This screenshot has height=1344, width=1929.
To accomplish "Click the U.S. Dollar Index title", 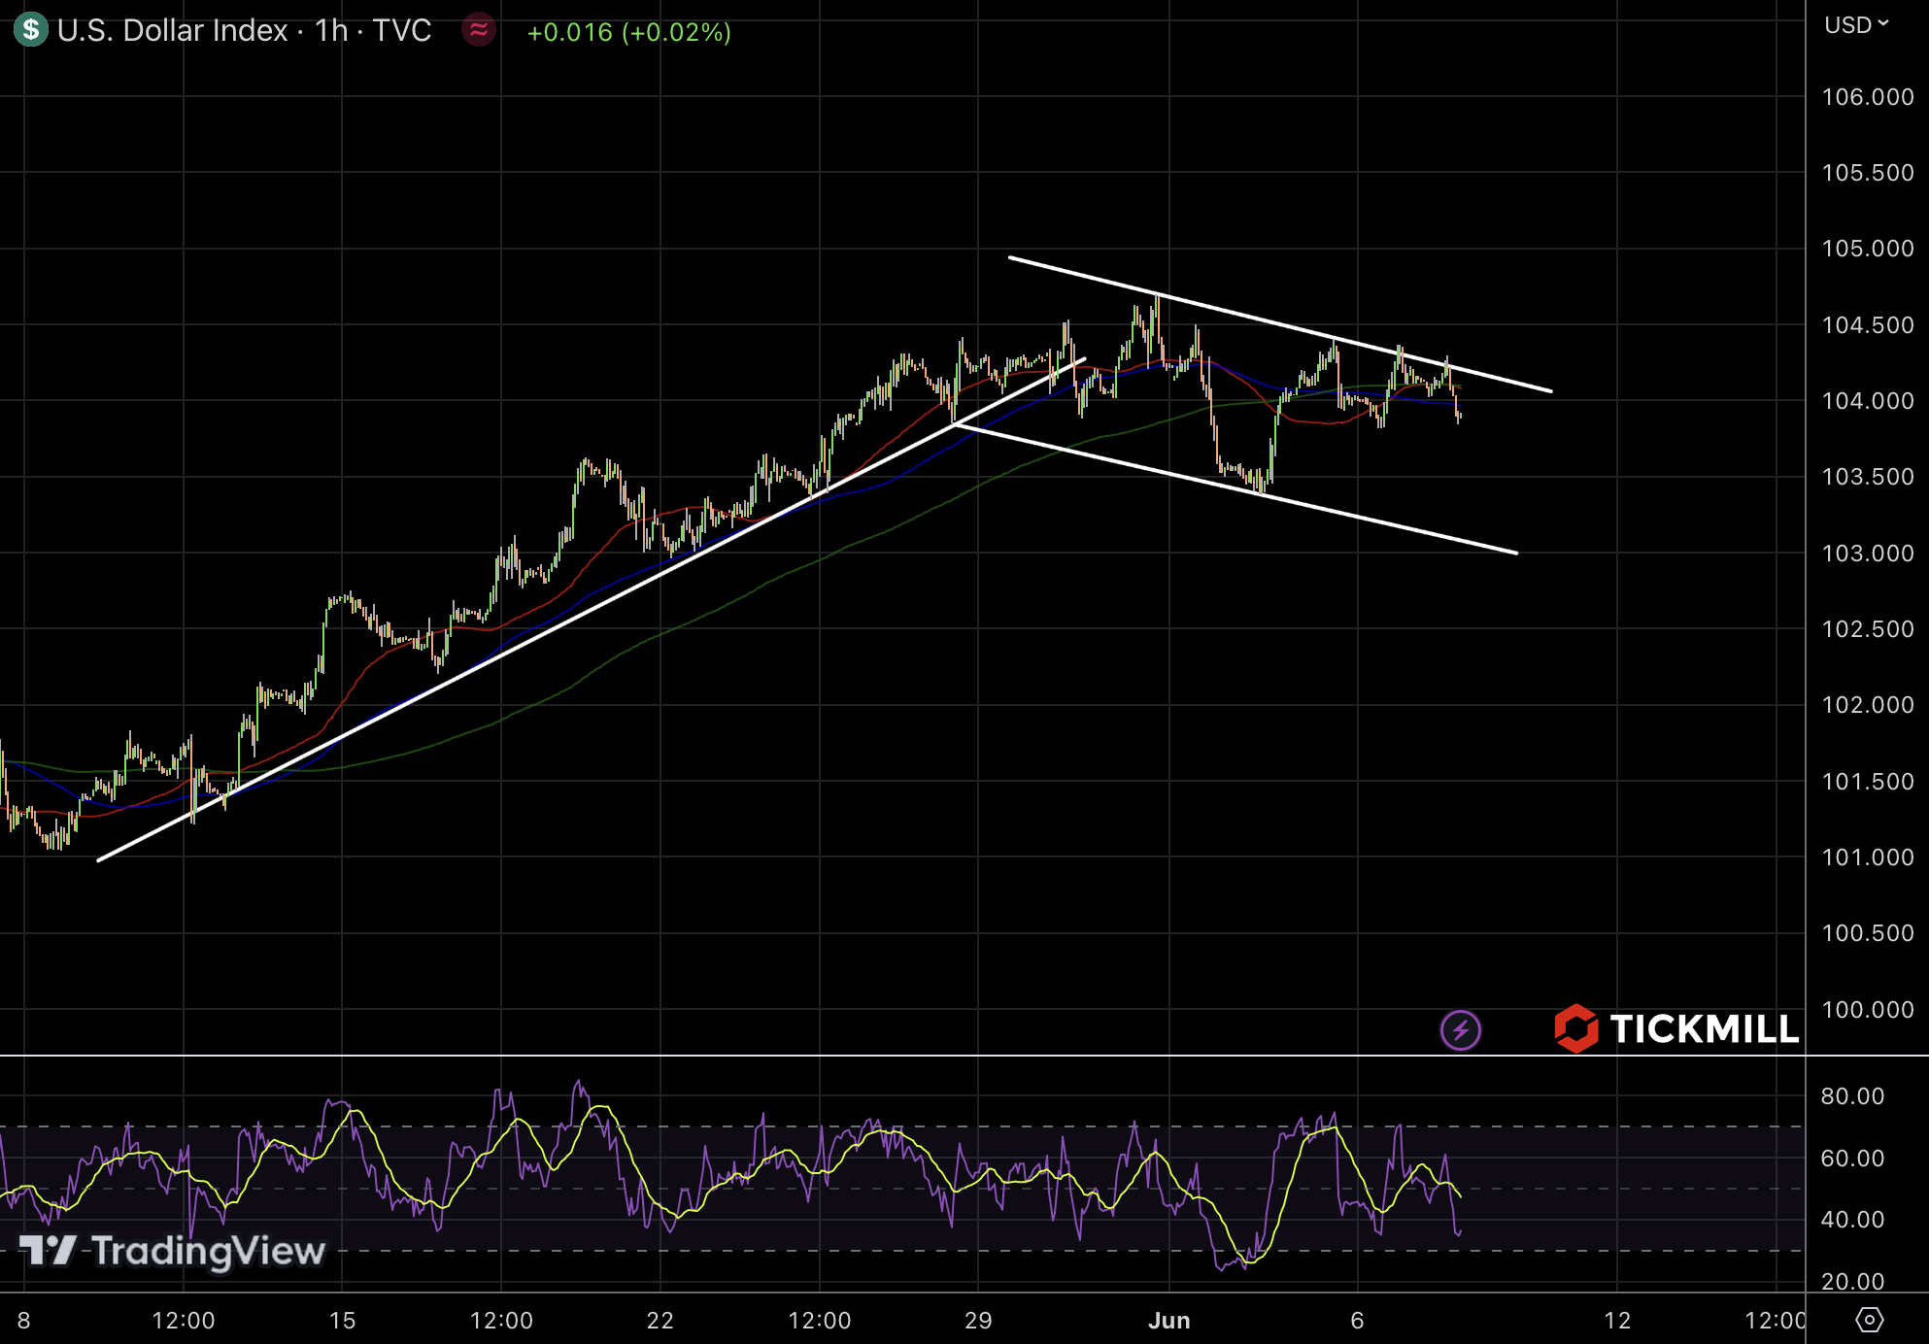I will point(172,31).
